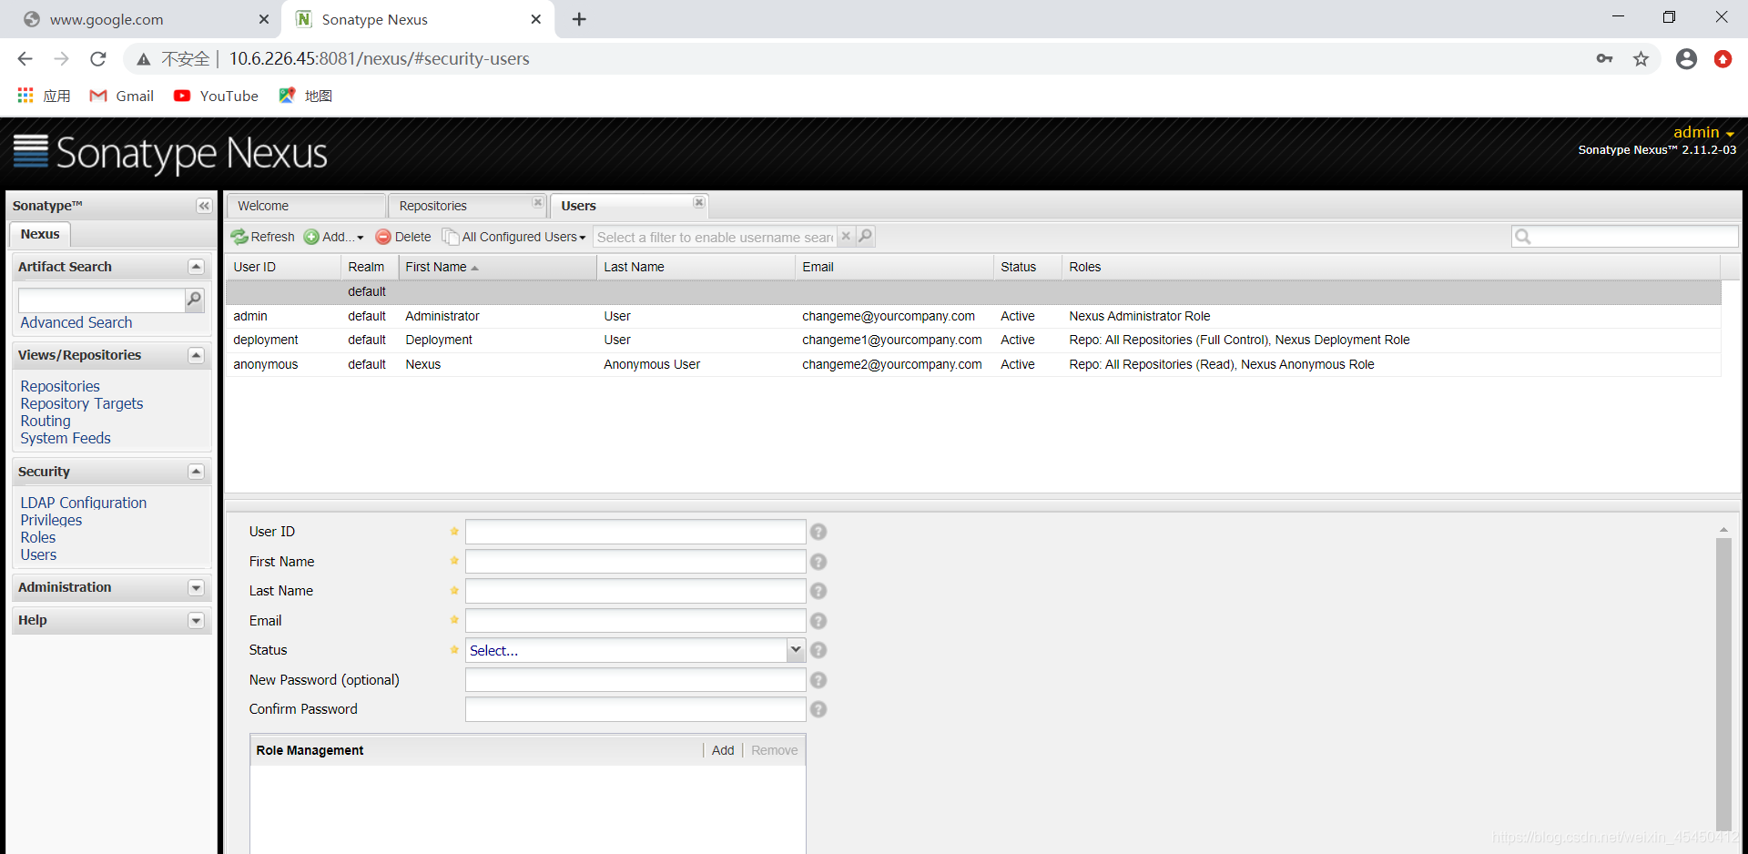Click the top-right quick search field
This screenshot has height=854, width=1748.
pyautogui.click(x=1625, y=237)
